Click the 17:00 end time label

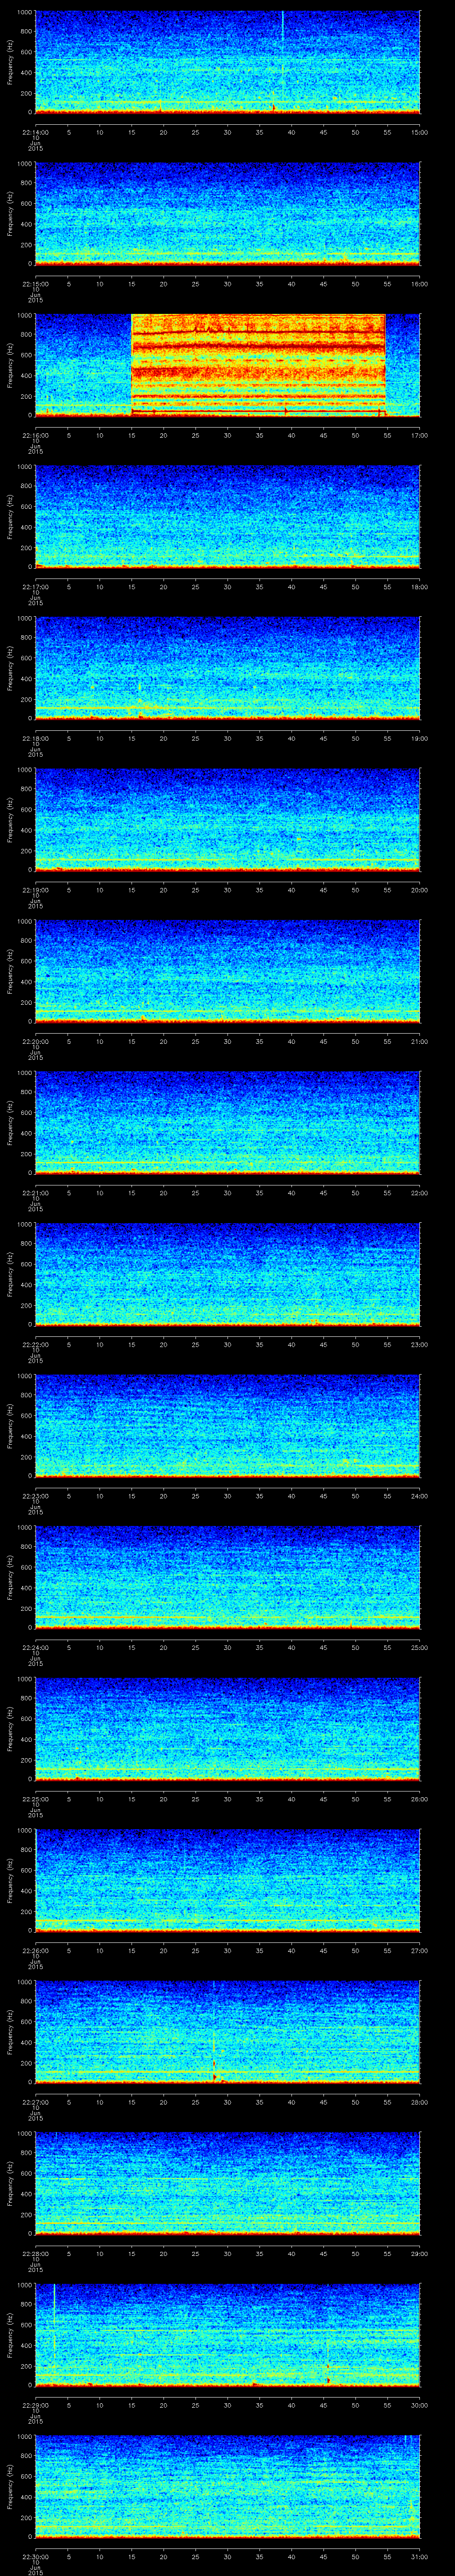(420, 435)
